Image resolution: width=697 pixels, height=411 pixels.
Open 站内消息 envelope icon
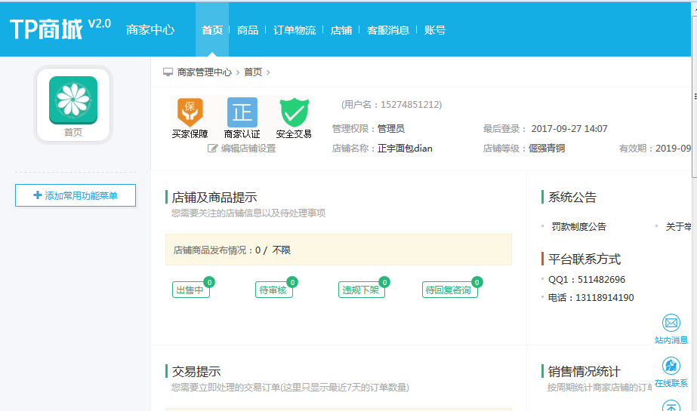pos(671,324)
